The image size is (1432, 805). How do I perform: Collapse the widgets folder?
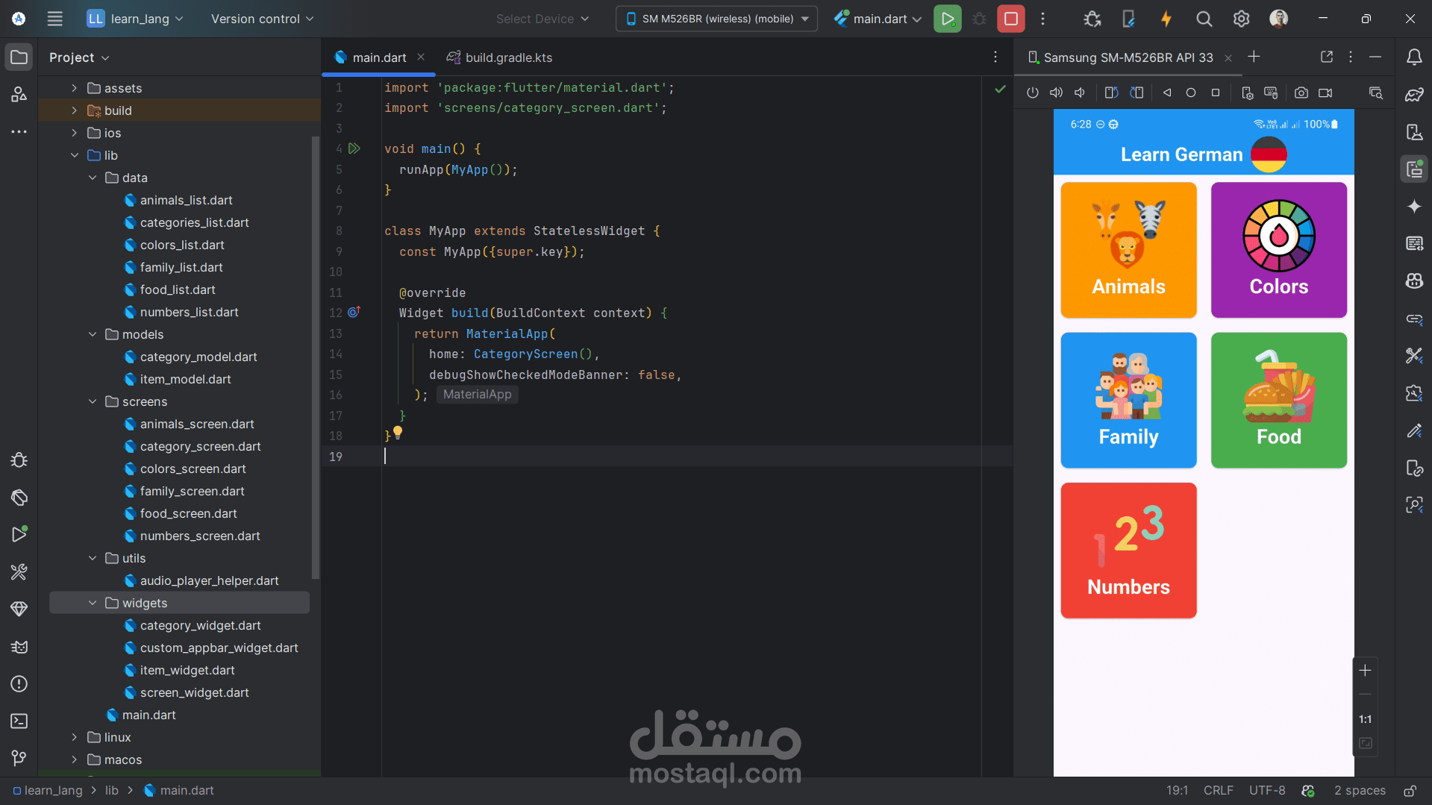(x=93, y=603)
